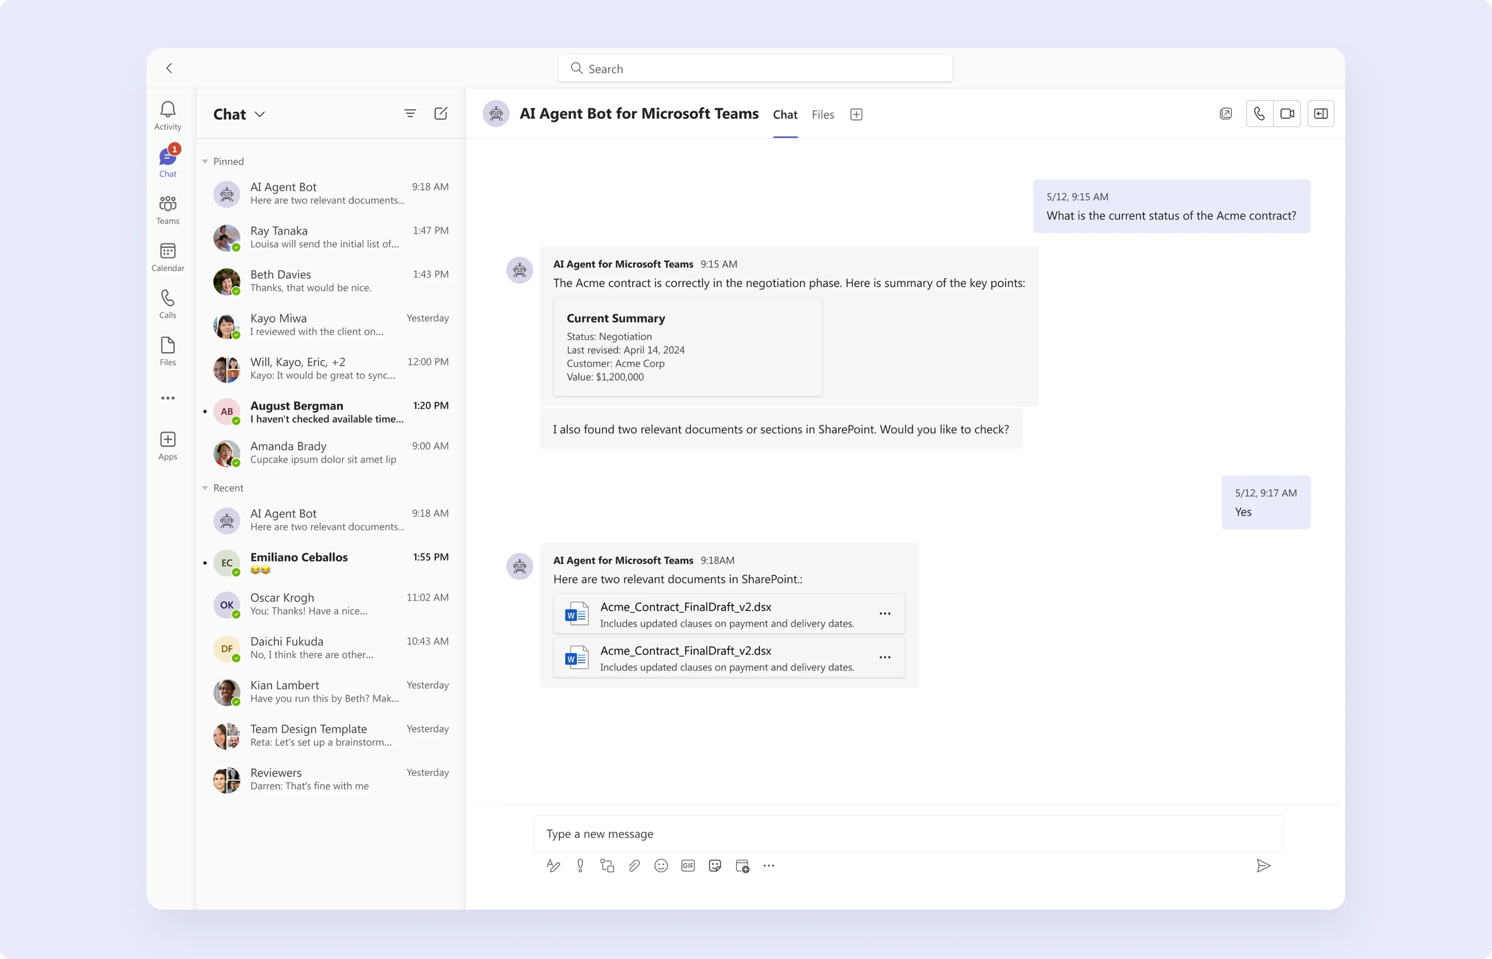Image resolution: width=1492 pixels, height=959 pixels.
Task: Click 'What is the current status' message
Action: 1171,206
